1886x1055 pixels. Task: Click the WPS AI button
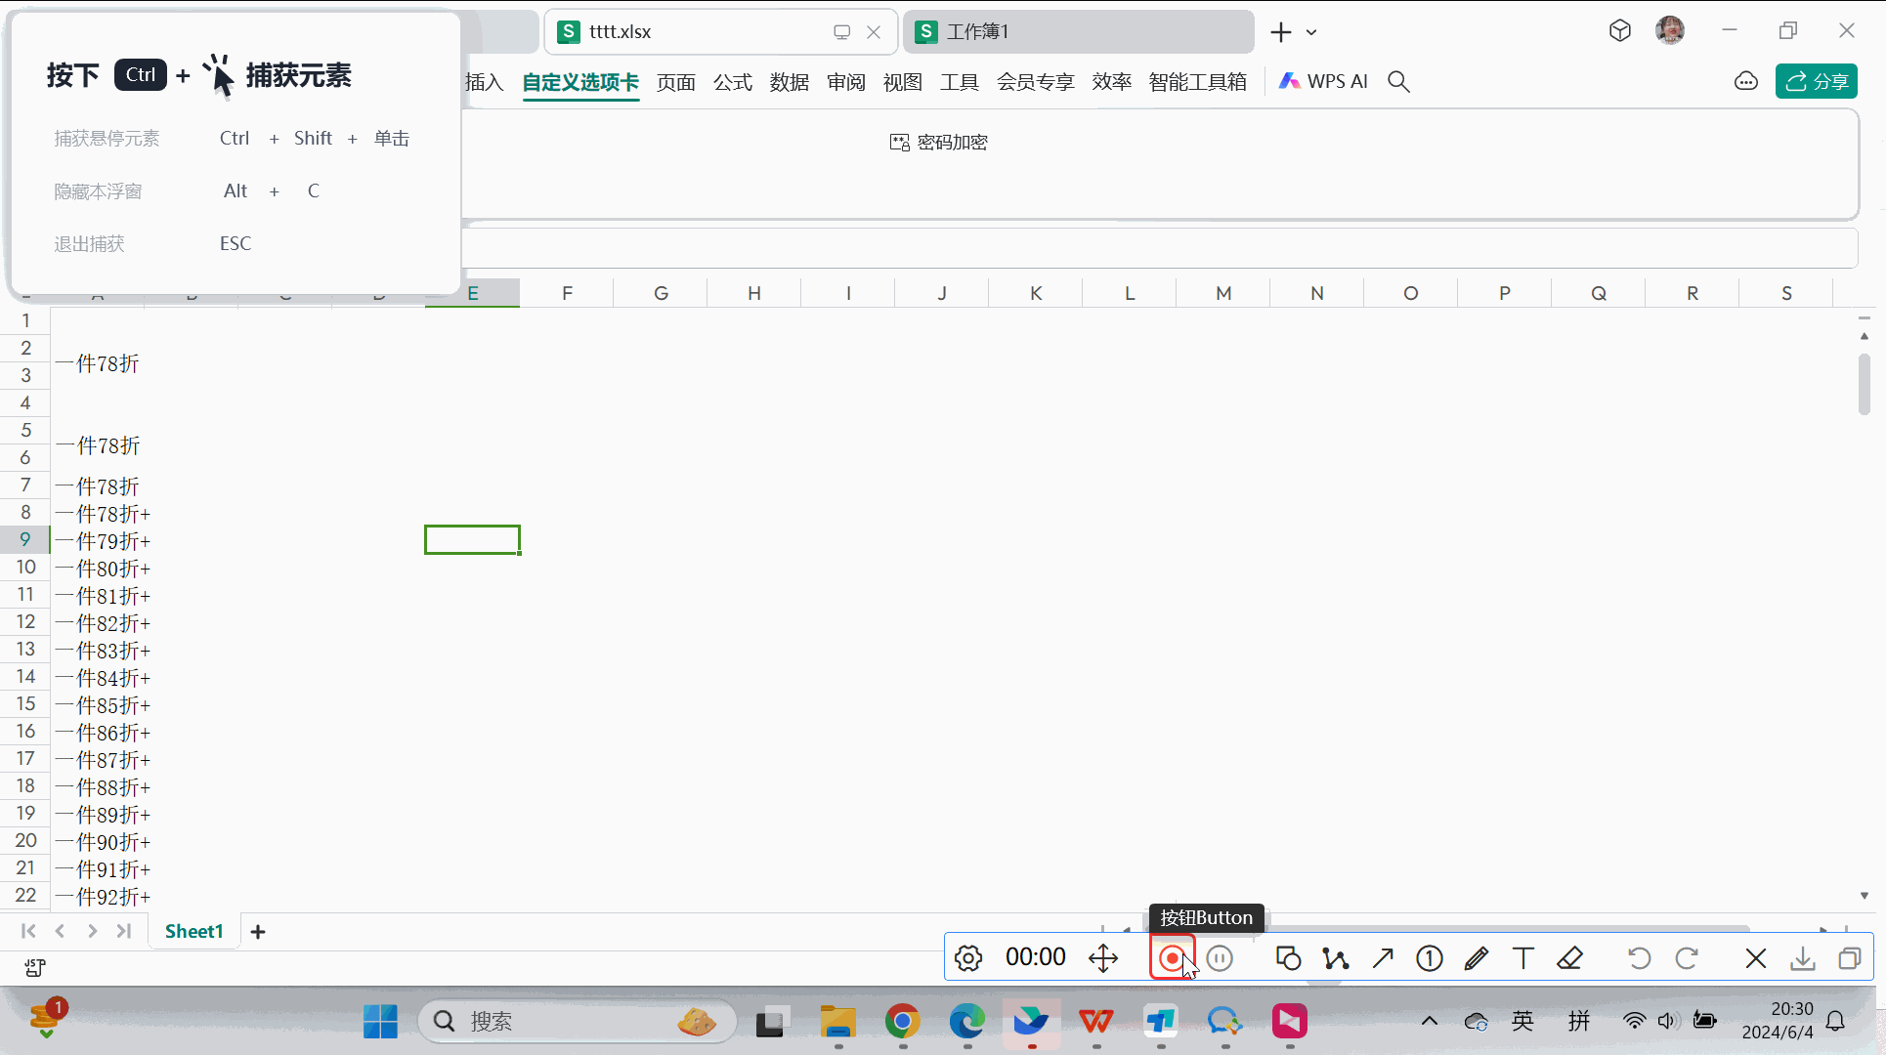1323,82
